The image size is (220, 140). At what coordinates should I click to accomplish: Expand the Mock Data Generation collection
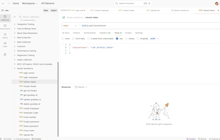15,33
